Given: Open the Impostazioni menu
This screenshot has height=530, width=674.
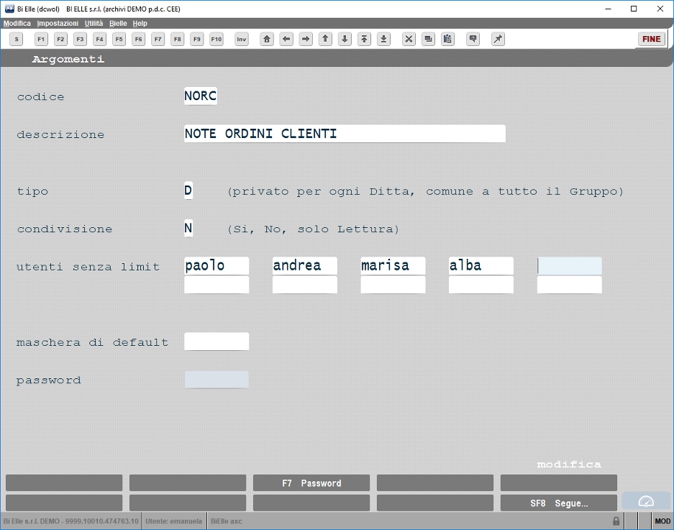Looking at the screenshot, I should click(58, 23).
